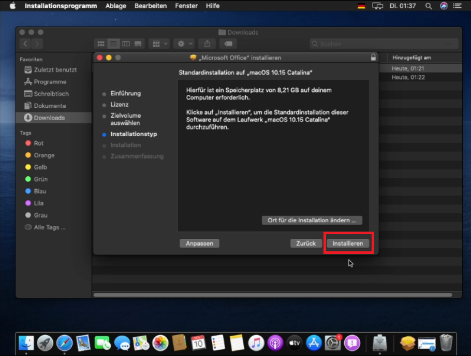Click the Finder tags icon in toolbar
This screenshot has width=471, height=356.
pos(228,44)
